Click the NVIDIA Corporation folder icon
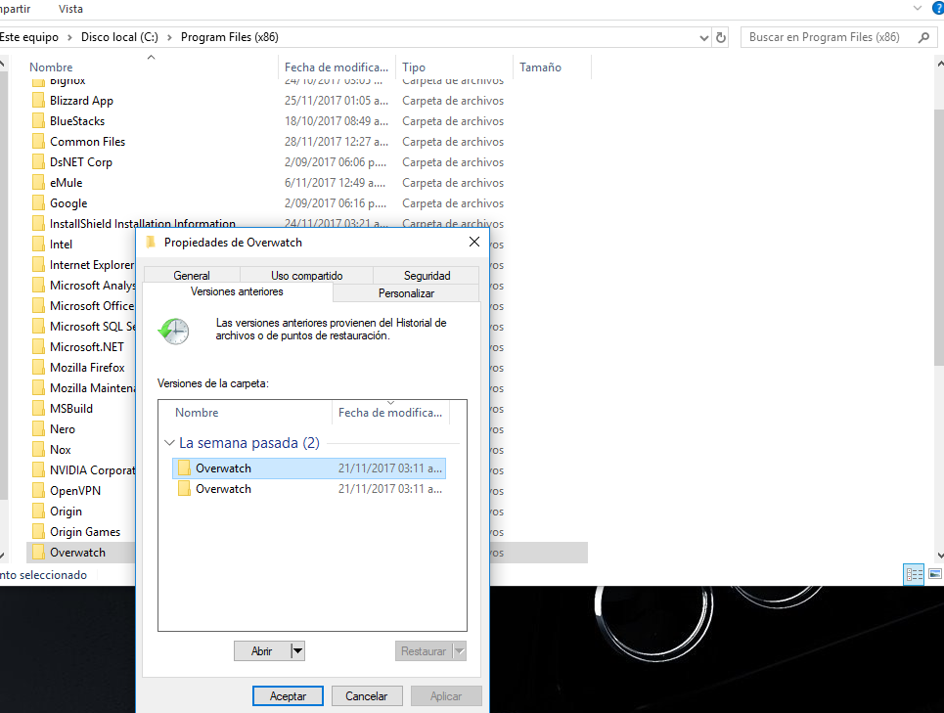The width and height of the screenshot is (944, 713). point(38,469)
